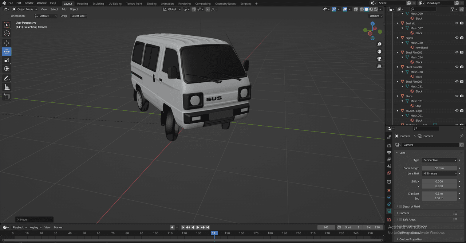Open the Options dropdown in viewport
Viewport: 466px width, 243px height.
coord(376,16)
